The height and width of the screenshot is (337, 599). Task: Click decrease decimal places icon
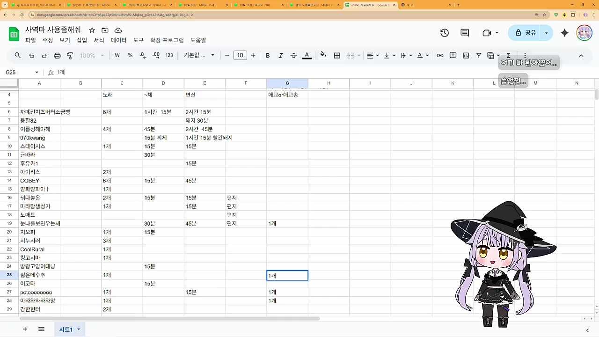point(143,55)
